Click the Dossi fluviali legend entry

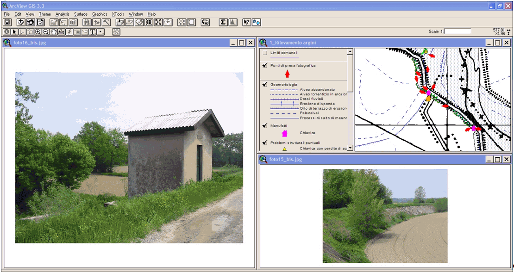312,99
